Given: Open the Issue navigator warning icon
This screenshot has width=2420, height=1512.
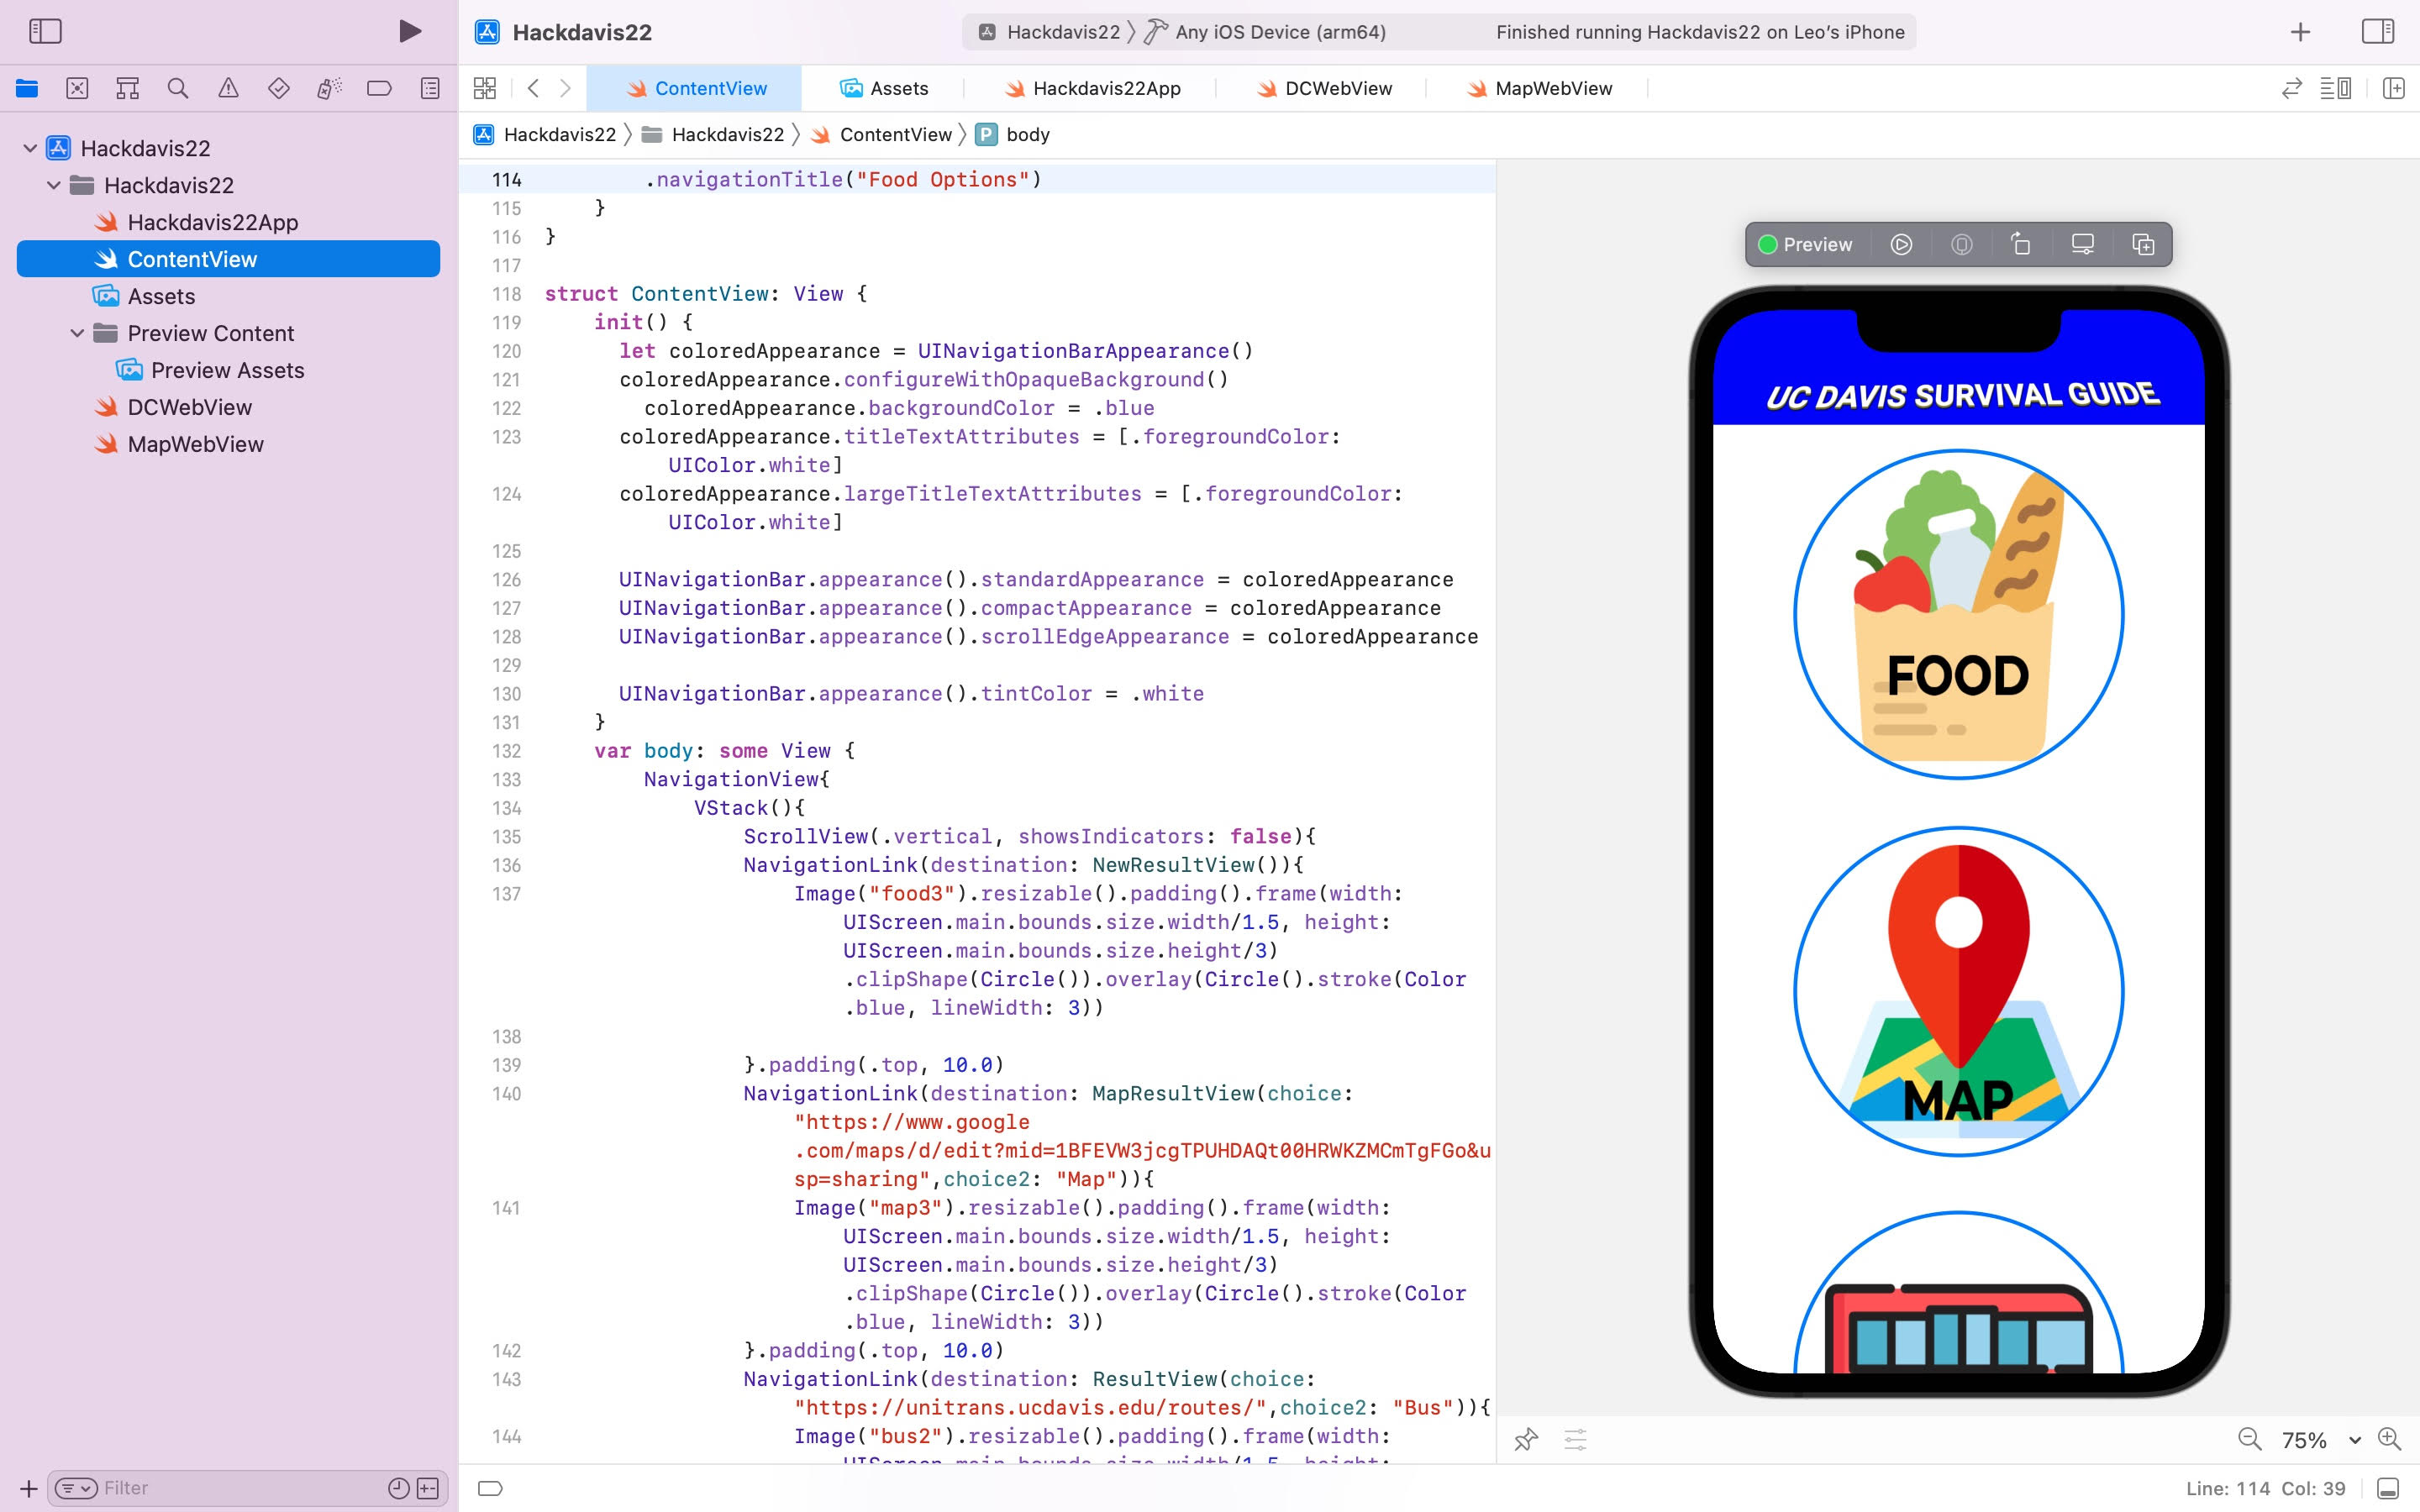Looking at the screenshot, I should tap(228, 88).
